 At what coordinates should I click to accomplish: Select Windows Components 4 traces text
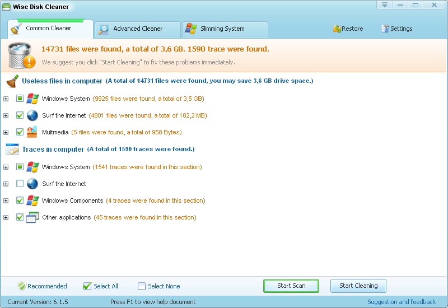click(123, 200)
